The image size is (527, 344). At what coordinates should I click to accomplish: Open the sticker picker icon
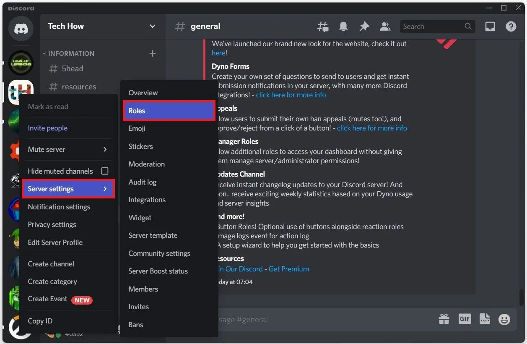click(x=485, y=319)
